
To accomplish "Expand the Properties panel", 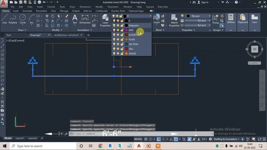I will pyautogui.click(x=188, y=30).
